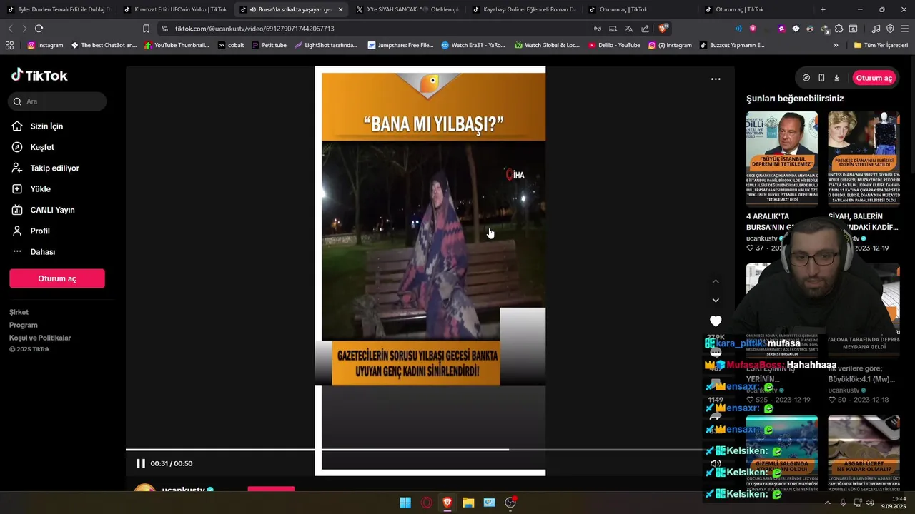Like the video with heart icon
The height and width of the screenshot is (514, 915).
tap(716, 321)
